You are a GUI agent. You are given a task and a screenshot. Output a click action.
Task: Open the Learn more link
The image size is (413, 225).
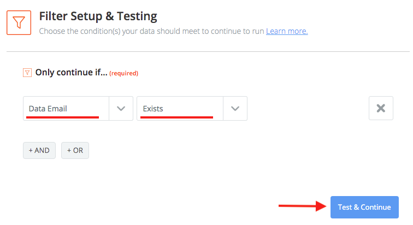287,31
